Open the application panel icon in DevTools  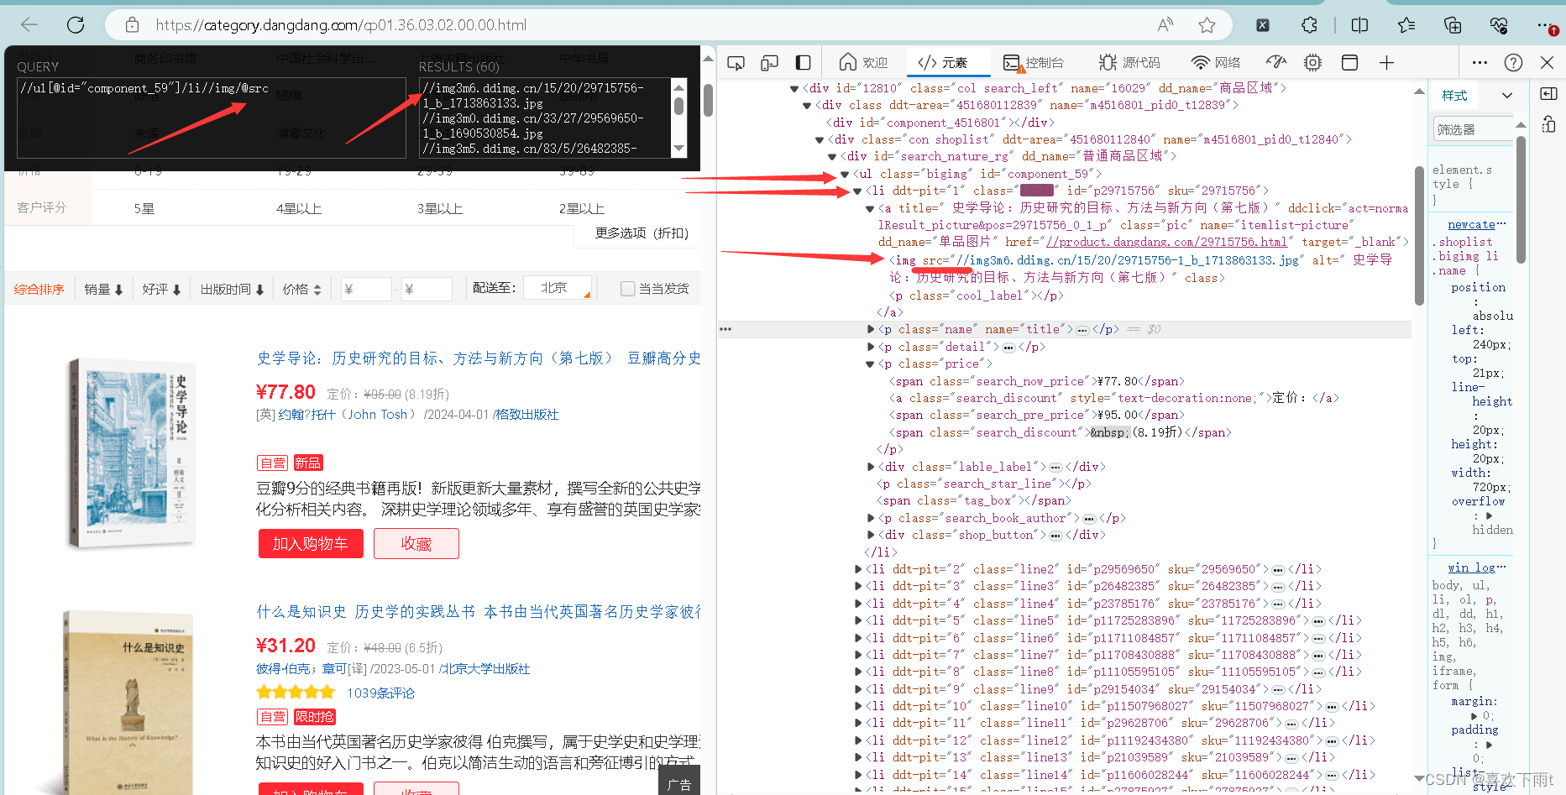(x=1350, y=63)
